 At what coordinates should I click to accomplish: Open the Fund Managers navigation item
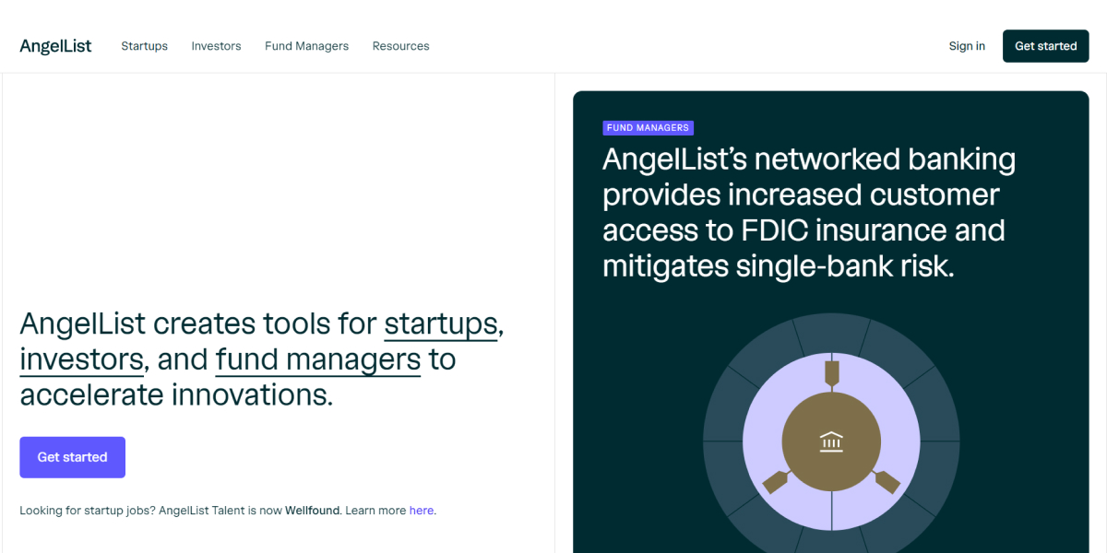pos(306,46)
